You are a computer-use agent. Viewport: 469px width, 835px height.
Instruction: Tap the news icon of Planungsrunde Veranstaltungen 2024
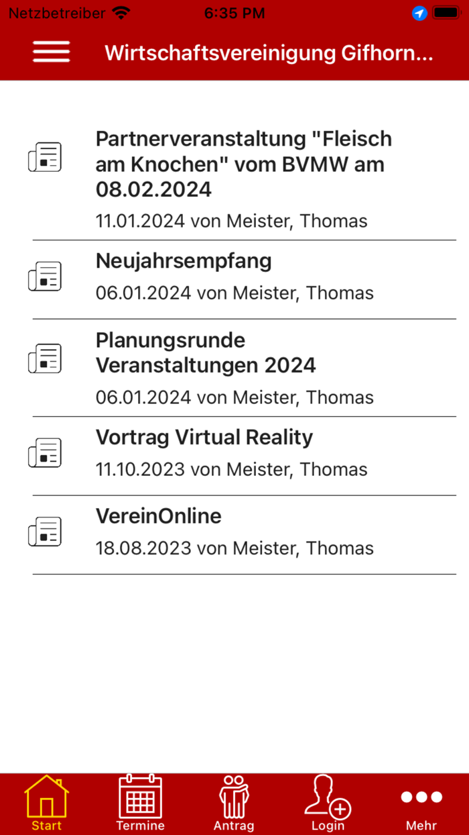(x=45, y=358)
